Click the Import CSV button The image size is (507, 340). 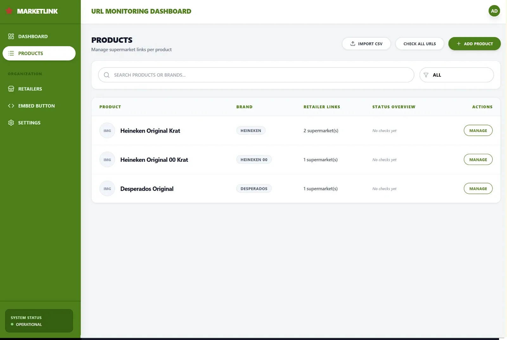point(366,44)
